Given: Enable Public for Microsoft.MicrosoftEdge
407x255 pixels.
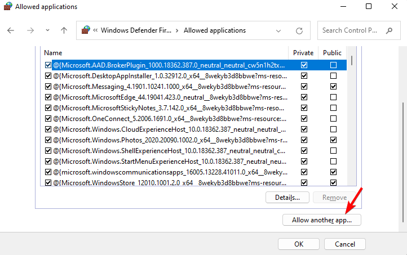Looking at the screenshot, I should click(333, 97).
